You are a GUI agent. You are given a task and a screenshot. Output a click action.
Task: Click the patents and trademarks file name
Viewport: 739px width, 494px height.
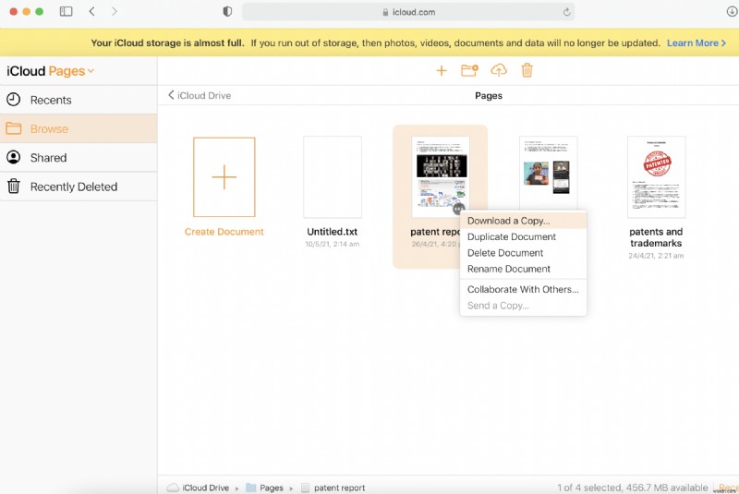click(656, 237)
